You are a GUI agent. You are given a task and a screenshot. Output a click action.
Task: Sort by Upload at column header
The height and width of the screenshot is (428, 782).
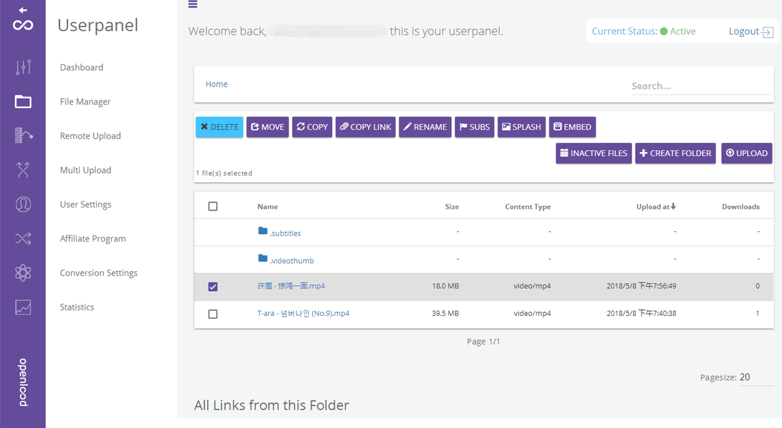pyautogui.click(x=653, y=207)
